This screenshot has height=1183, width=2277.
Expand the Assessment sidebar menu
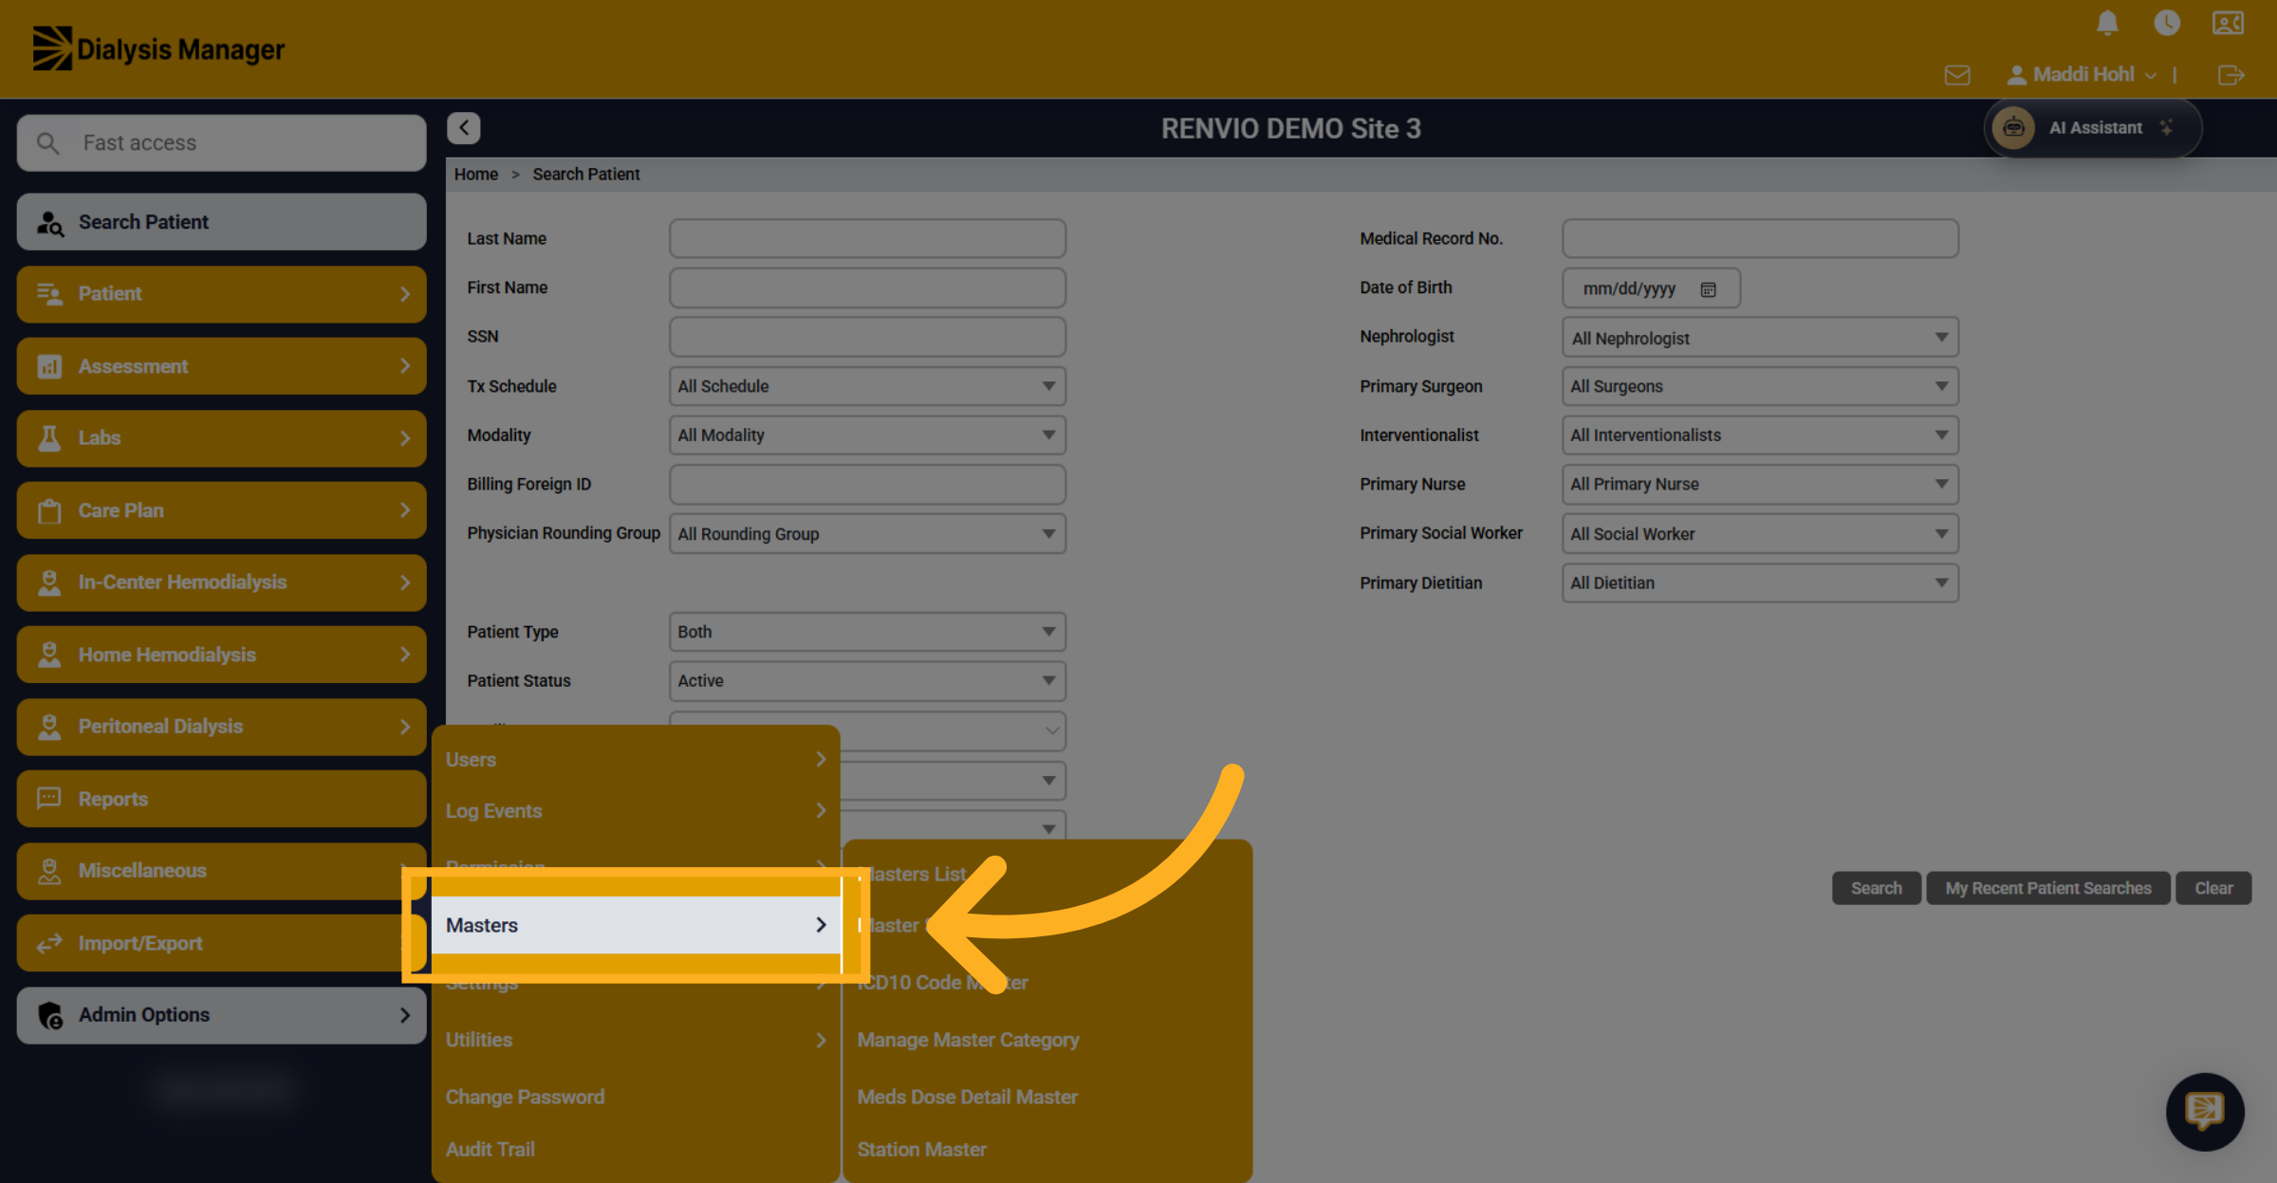click(221, 366)
